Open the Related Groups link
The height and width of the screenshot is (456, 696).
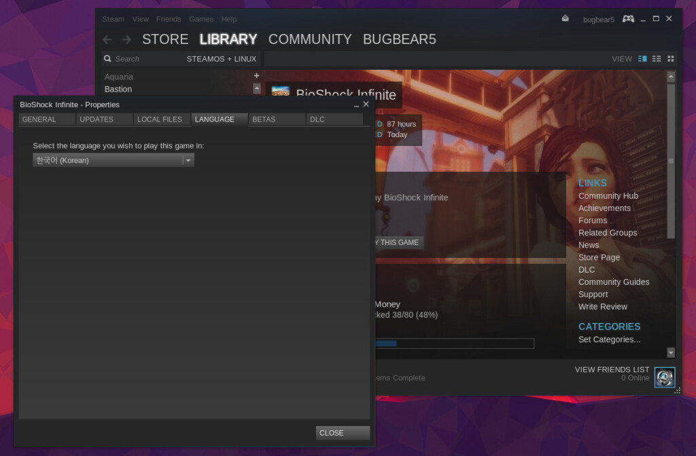point(607,233)
